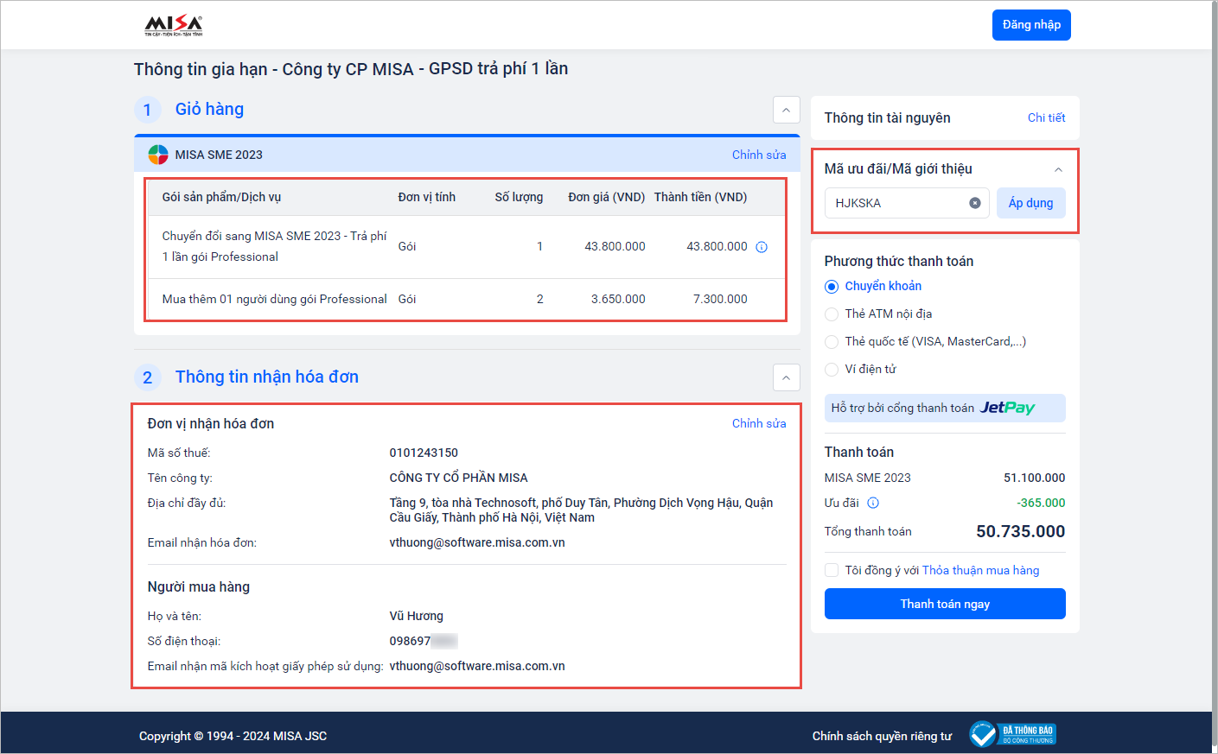Collapse the Giỏ hàng section
1218x754 pixels.
(x=786, y=110)
